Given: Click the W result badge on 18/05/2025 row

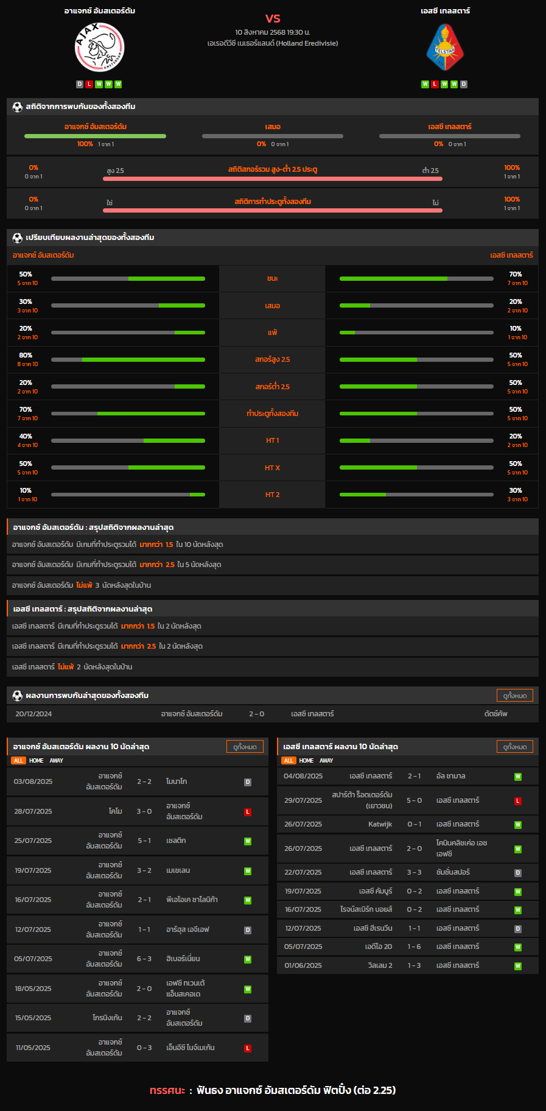Looking at the screenshot, I should (248, 989).
